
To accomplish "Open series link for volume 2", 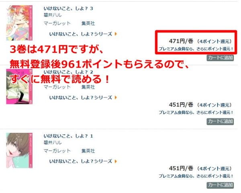I will click(81, 98).
